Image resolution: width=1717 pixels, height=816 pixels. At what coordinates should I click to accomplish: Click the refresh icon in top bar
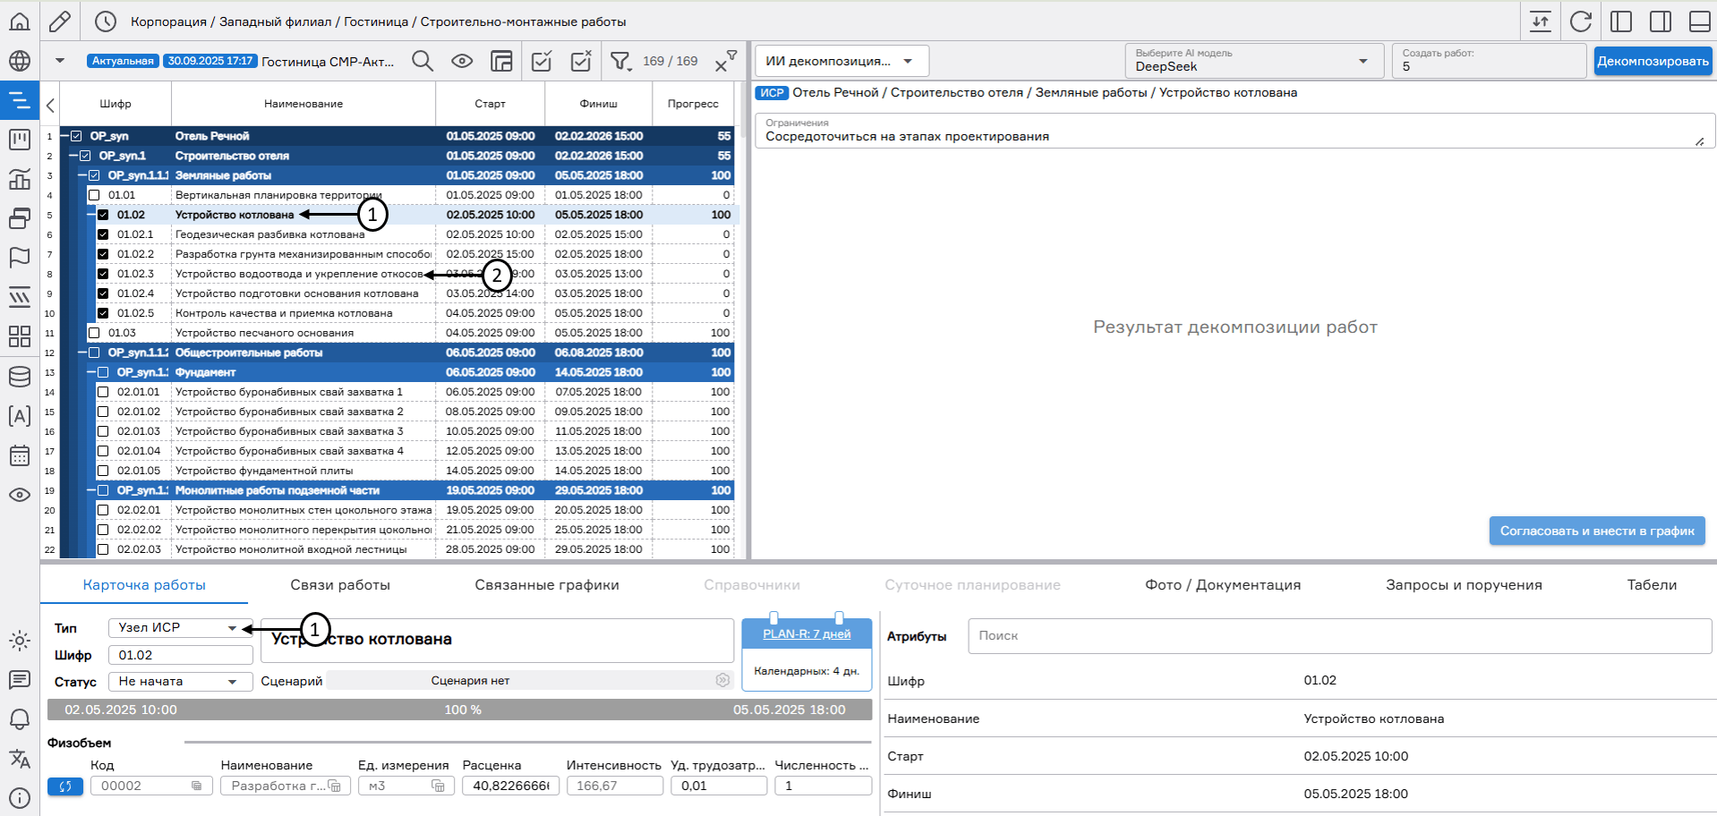click(x=1581, y=21)
